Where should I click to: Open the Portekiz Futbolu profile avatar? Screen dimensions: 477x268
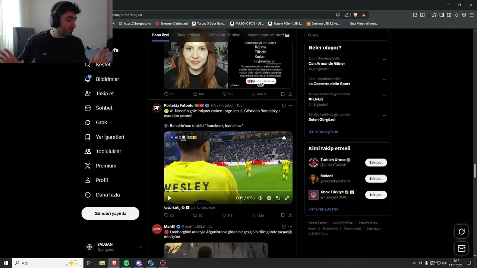[x=157, y=108]
